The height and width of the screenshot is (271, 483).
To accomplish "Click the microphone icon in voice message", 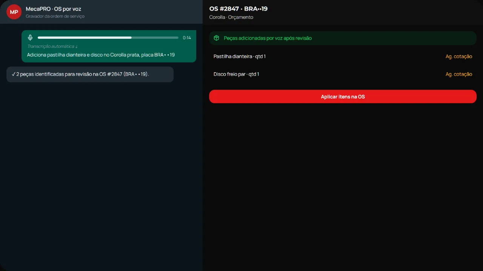I will pos(30,38).
